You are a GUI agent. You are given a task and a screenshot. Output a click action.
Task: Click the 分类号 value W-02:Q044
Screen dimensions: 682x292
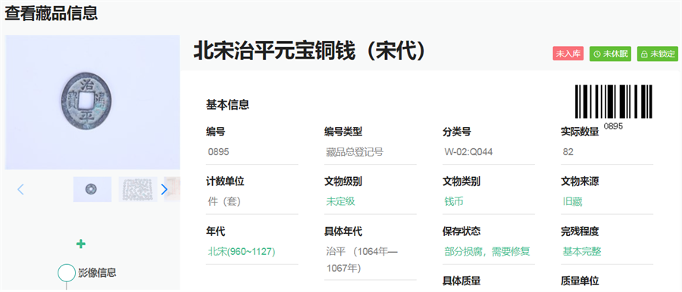tap(468, 152)
